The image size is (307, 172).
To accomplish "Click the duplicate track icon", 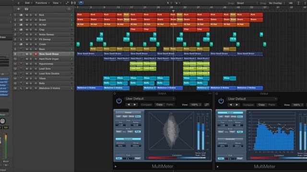I will click(26, 9).
